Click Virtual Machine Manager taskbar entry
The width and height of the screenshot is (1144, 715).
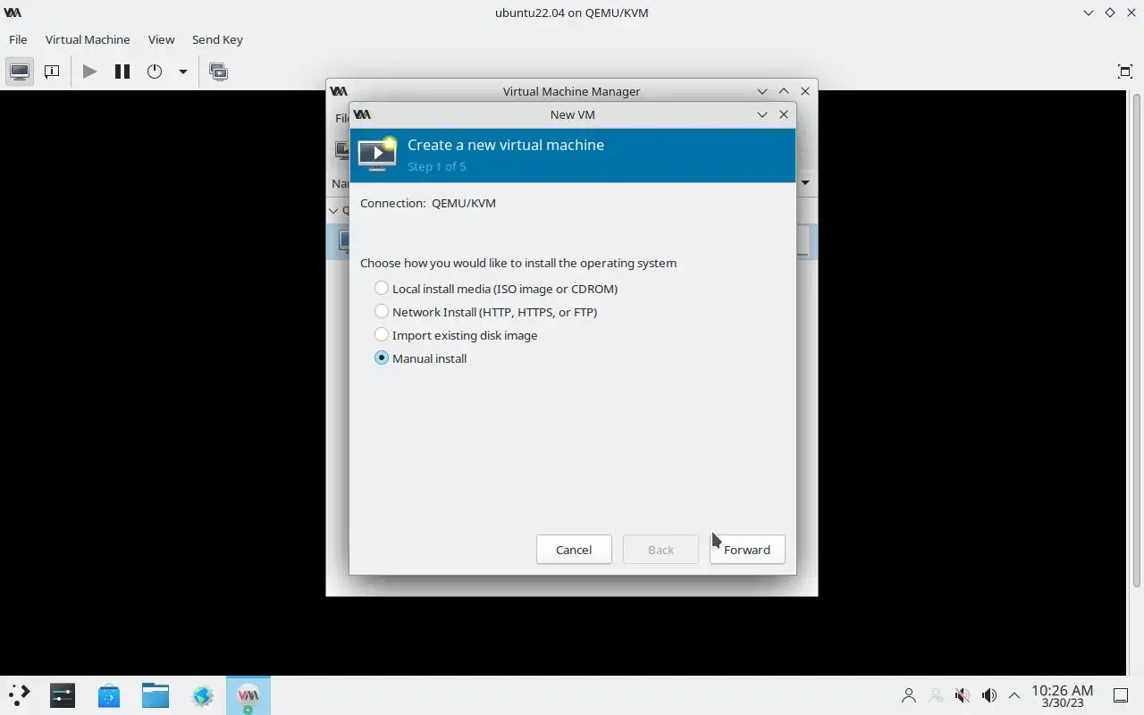(248, 695)
